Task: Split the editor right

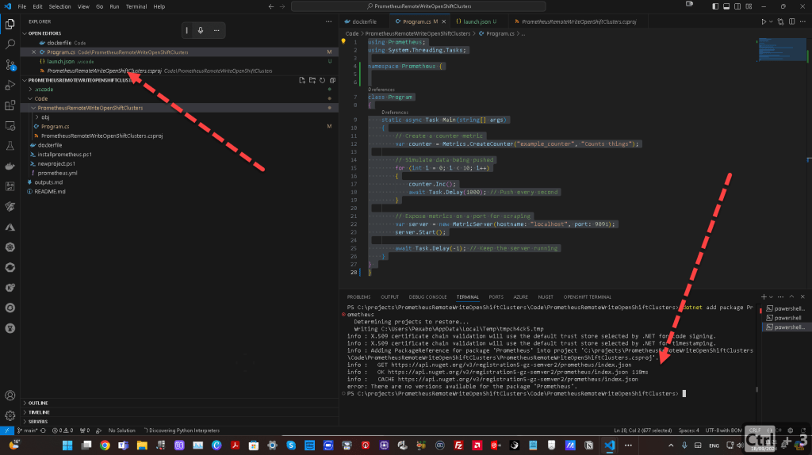Action: pos(792,21)
